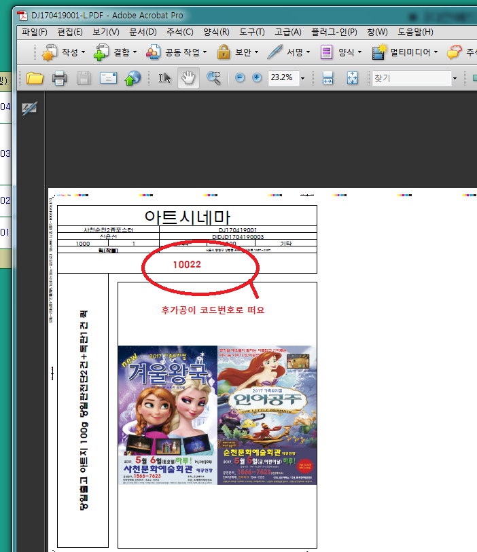The image size is (477, 552).
Task: Click the Fit Page icon
Action: [352, 78]
